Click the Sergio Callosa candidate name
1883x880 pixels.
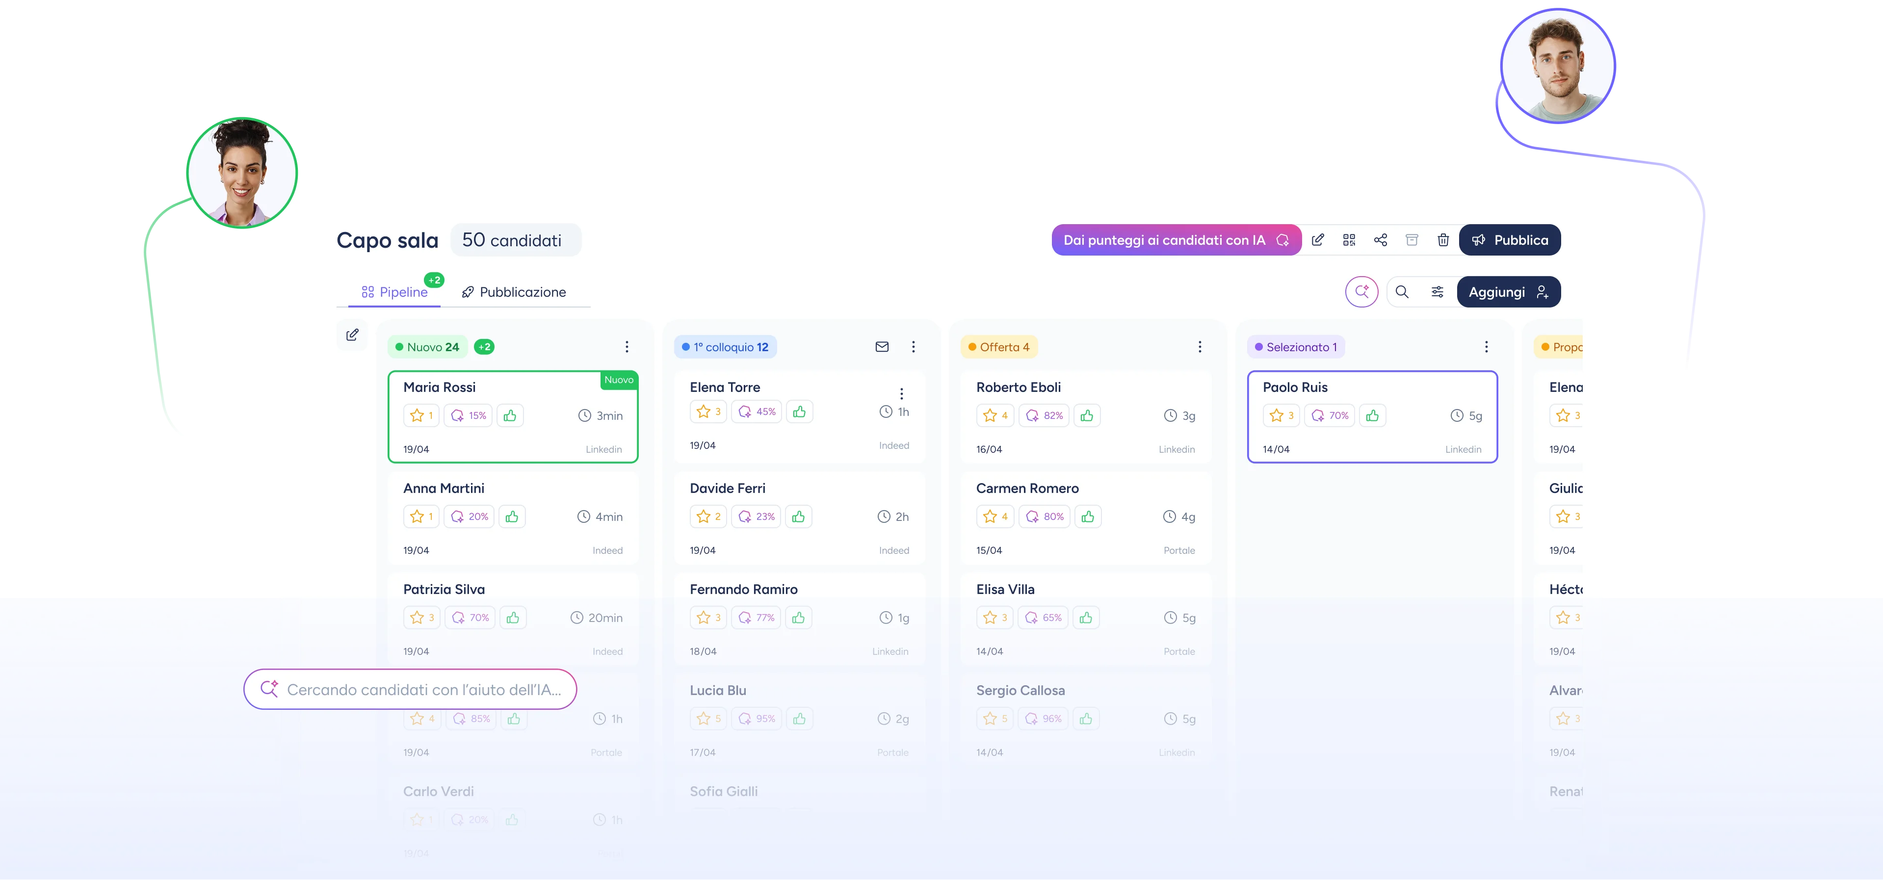pos(1020,690)
